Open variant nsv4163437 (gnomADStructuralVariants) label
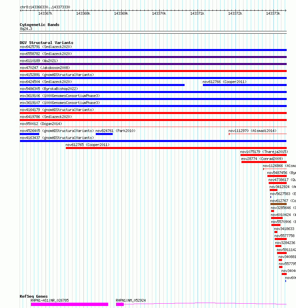The image size is (296, 308). [57, 138]
